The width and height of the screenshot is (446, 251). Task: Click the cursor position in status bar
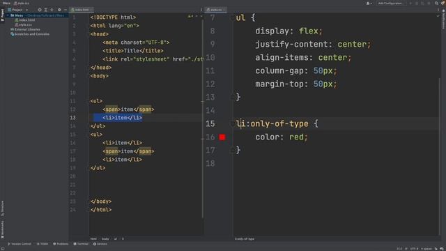(399, 248)
